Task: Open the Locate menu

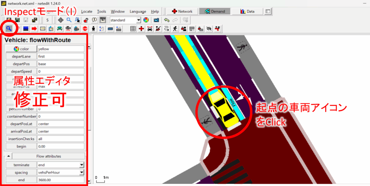Action: point(87,12)
